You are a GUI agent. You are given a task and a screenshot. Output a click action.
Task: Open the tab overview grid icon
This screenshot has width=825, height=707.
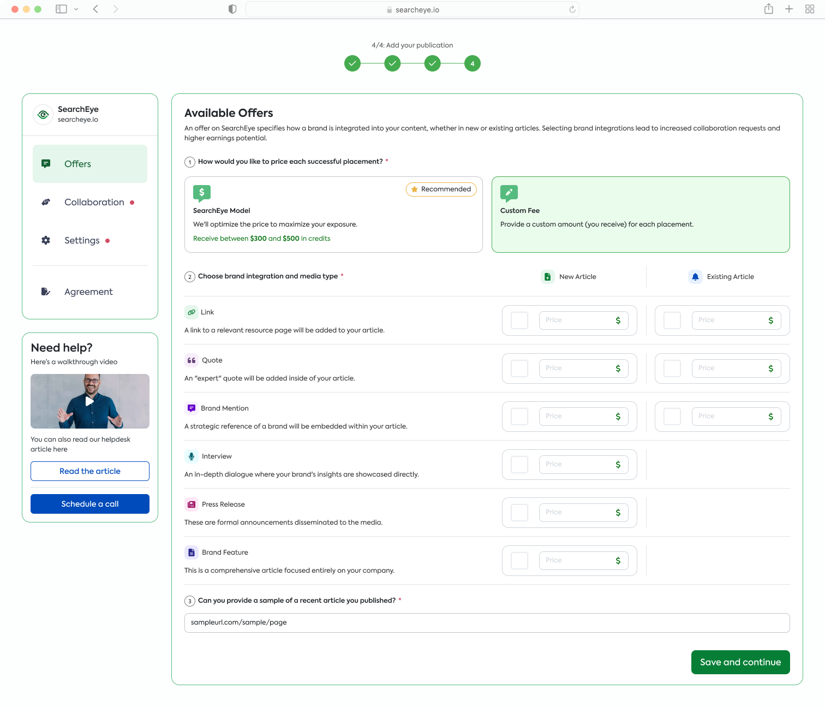810,9
